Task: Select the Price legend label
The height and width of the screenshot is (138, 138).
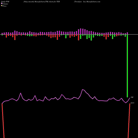Action: pos(4,6)
